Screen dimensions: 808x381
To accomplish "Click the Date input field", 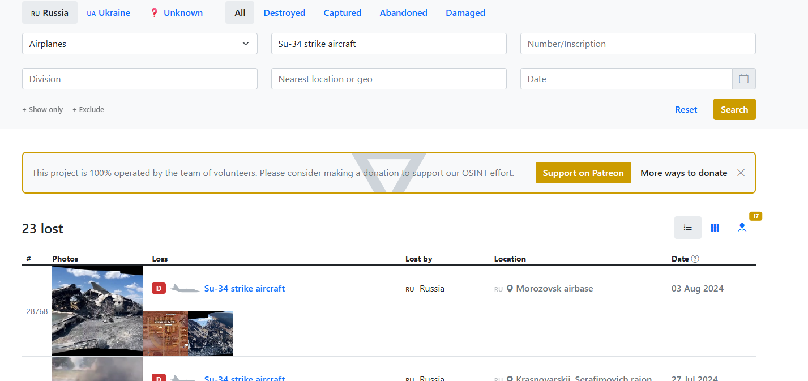I will pos(626,79).
